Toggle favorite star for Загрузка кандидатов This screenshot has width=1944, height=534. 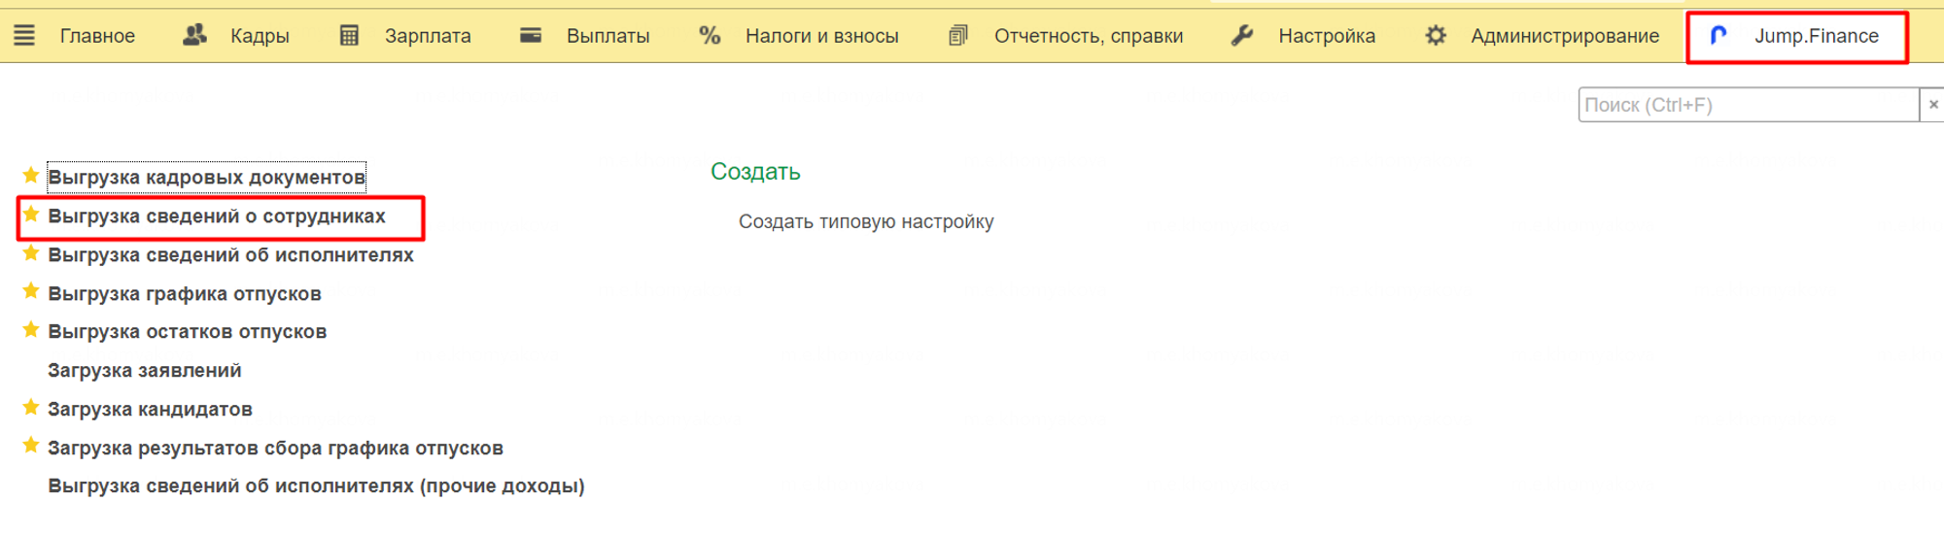coord(31,408)
